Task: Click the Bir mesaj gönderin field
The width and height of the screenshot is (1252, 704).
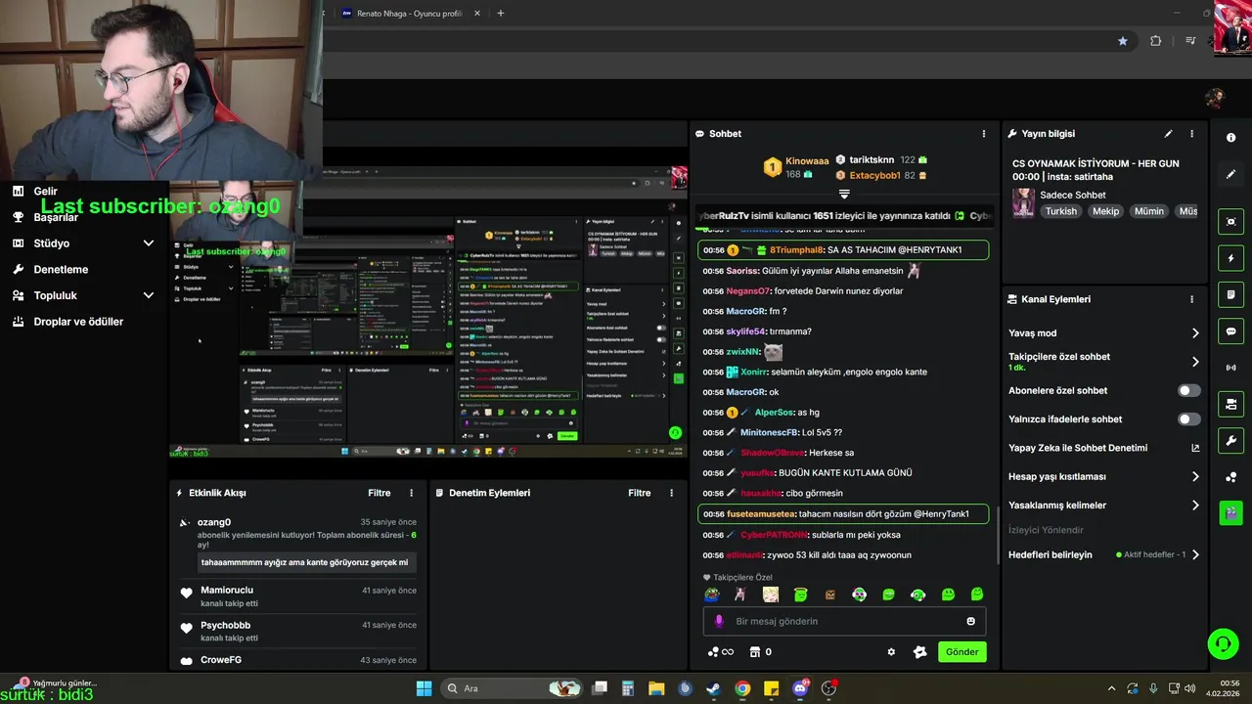Action: [x=844, y=621]
